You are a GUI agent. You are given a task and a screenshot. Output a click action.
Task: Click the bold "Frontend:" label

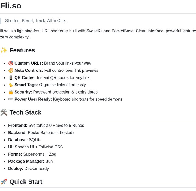[x=18, y=126]
